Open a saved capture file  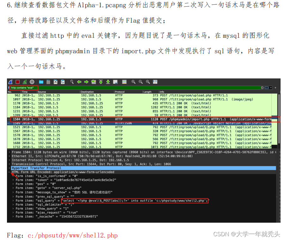tap(41, 82)
